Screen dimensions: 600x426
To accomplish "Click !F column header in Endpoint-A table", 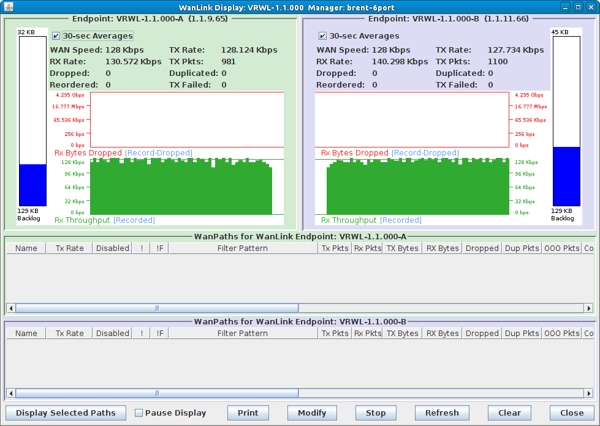I will tap(160, 248).
